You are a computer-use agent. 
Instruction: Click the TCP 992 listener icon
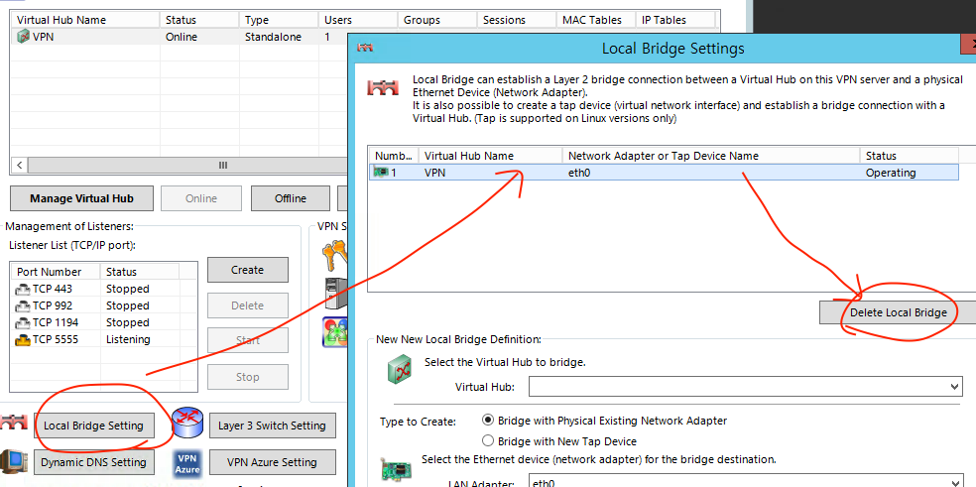(23, 305)
